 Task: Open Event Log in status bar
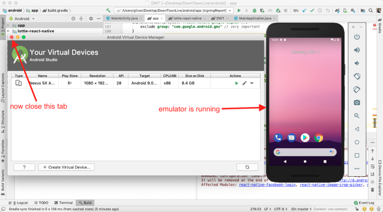point(364,203)
